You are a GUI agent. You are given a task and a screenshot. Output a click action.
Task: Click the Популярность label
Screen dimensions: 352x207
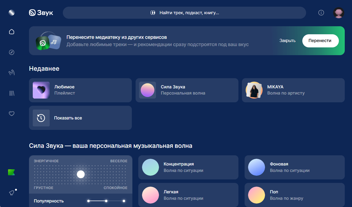tap(49, 201)
